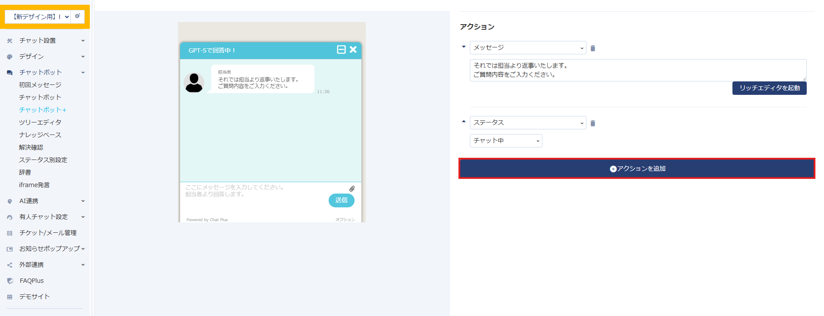Click the FAQPlus sidebar icon

tap(10, 281)
